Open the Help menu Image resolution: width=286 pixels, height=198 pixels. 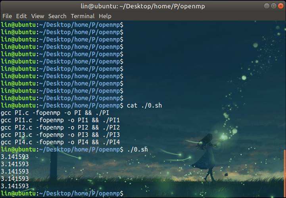coord(105,16)
